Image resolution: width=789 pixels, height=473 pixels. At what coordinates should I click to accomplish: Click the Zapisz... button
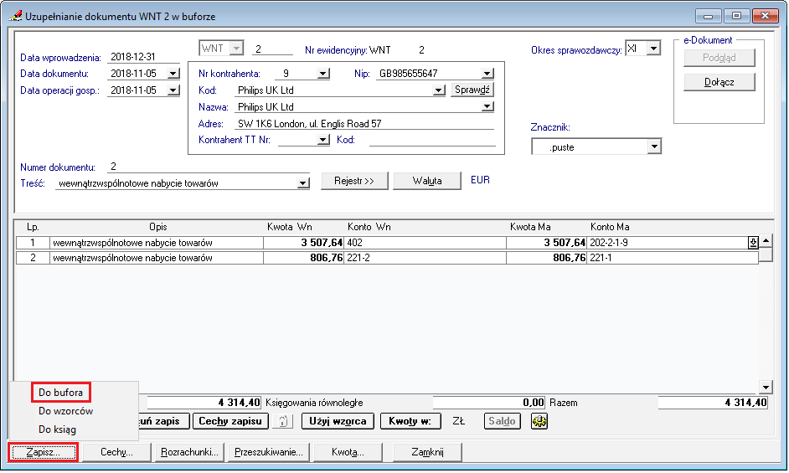[x=44, y=452]
